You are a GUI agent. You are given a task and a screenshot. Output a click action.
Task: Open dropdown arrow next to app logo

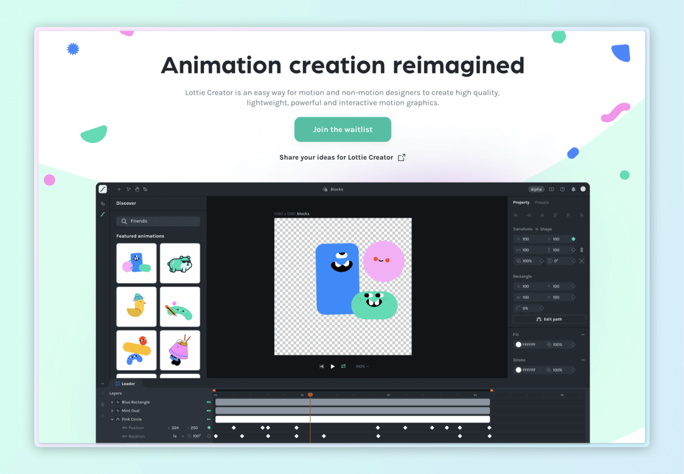pyautogui.click(x=109, y=190)
